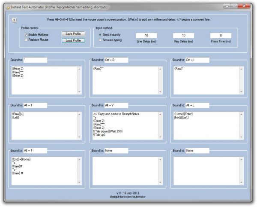Viewport: 257px width, 207px height.
Task: Focus the Key Delay (ms) field
Action: pyautogui.click(x=184, y=35)
